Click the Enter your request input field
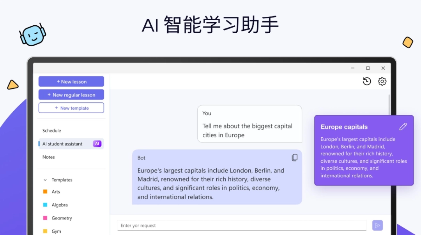 (242, 225)
